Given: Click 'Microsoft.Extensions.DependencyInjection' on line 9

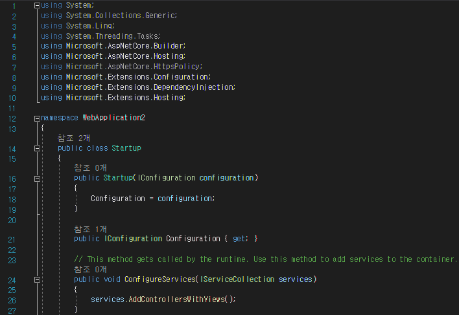Looking at the screenshot, I should tap(150, 87).
